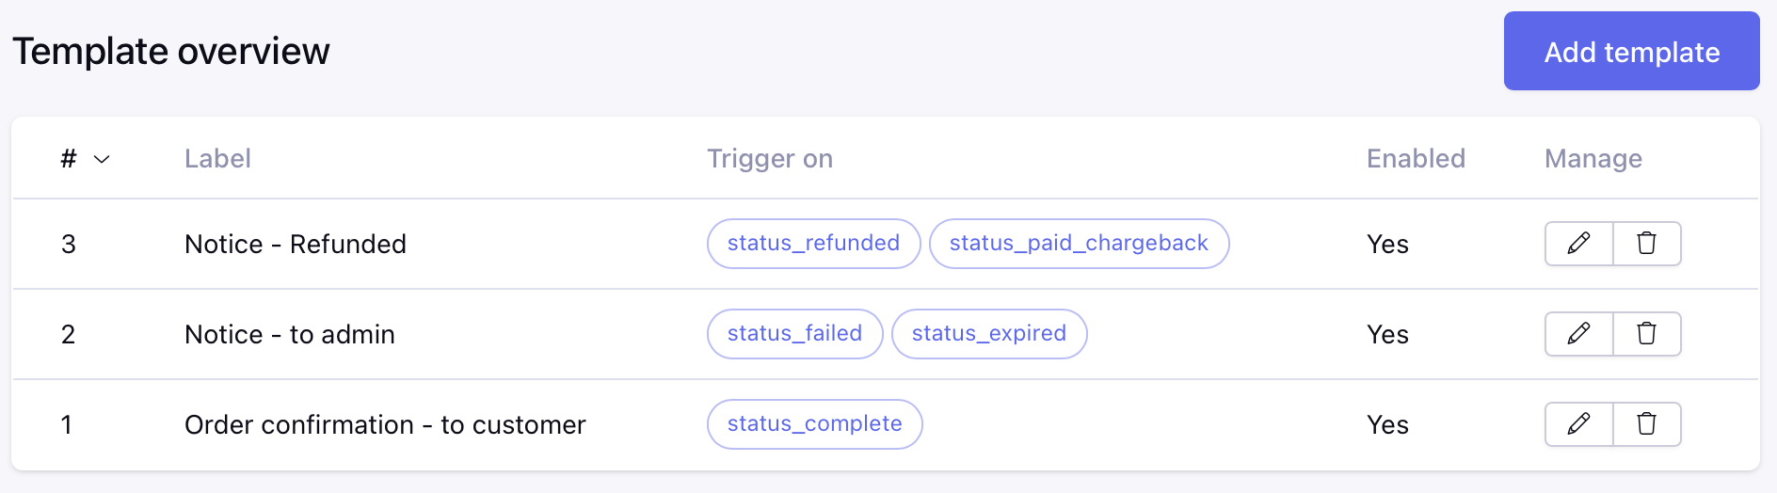This screenshot has height=493, width=1777.
Task: Edit the Order confirmation template
Action: click(x=1579, y=424)
